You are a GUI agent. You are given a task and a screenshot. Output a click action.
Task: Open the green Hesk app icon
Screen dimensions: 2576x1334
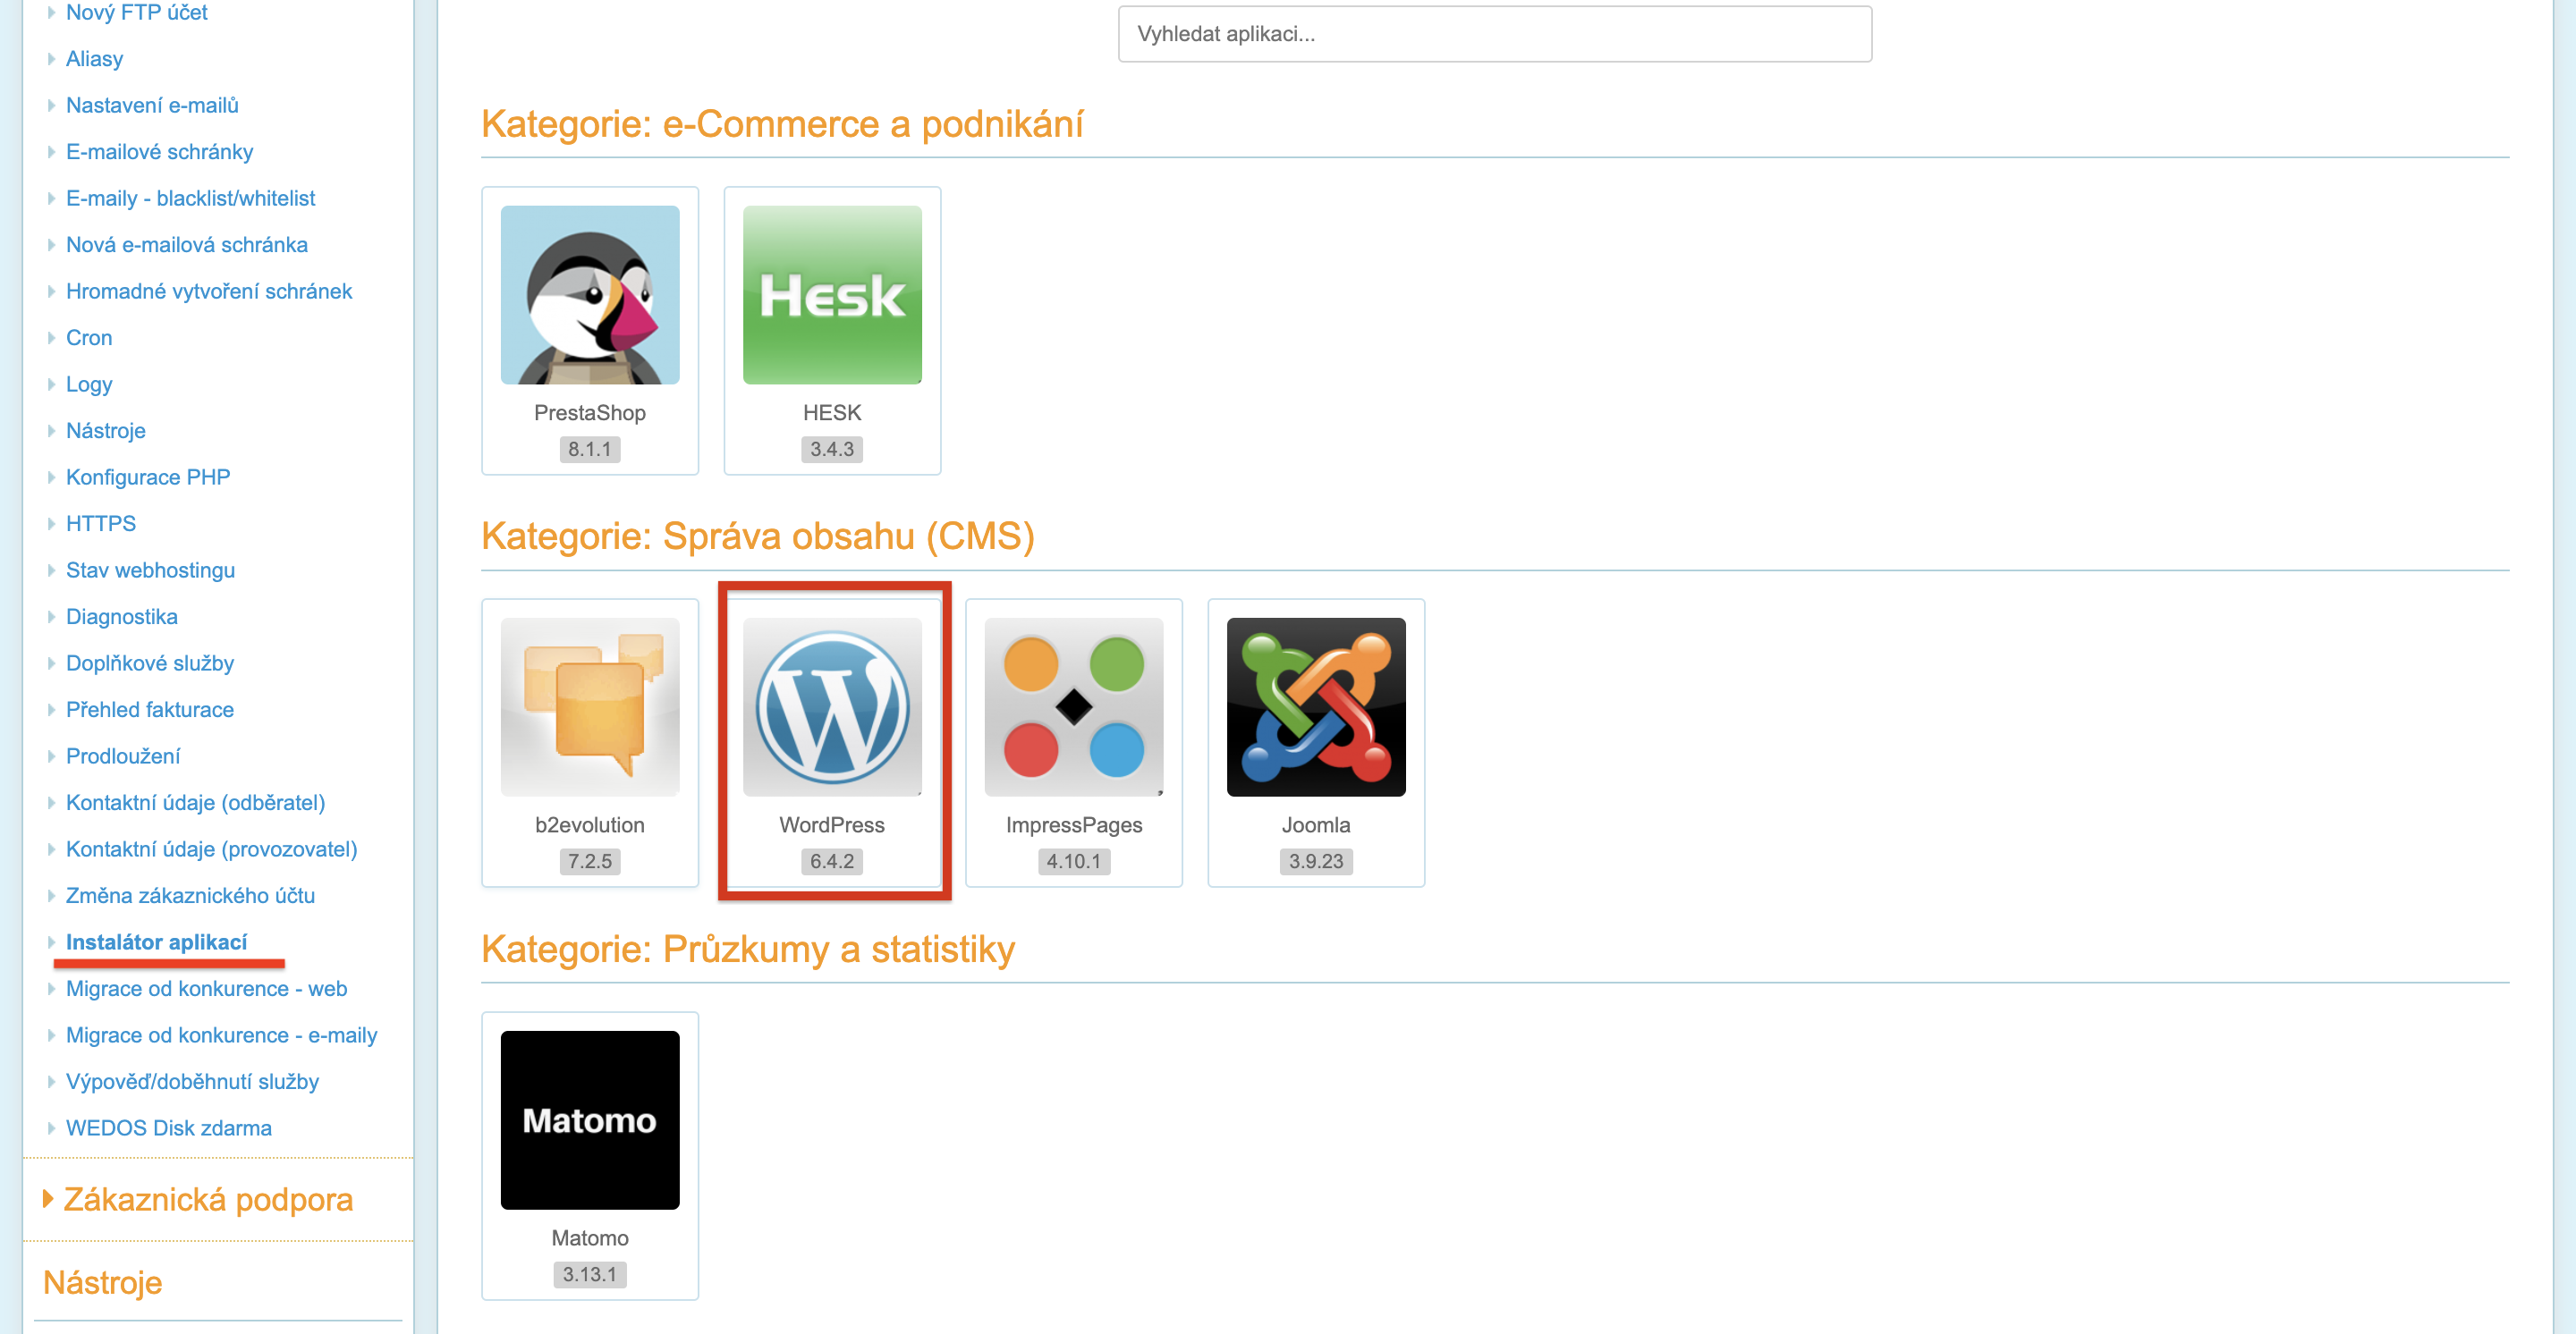point(832,295)
